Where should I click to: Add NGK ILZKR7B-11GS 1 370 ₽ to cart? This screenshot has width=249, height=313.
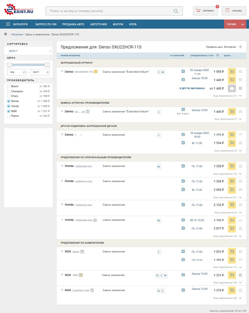tap(232, 290)
